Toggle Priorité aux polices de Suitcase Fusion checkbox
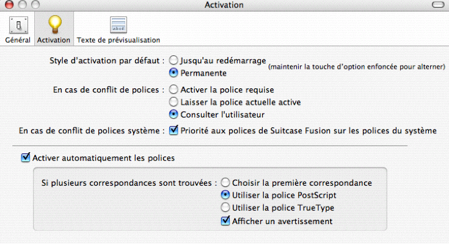 point(173,130)
